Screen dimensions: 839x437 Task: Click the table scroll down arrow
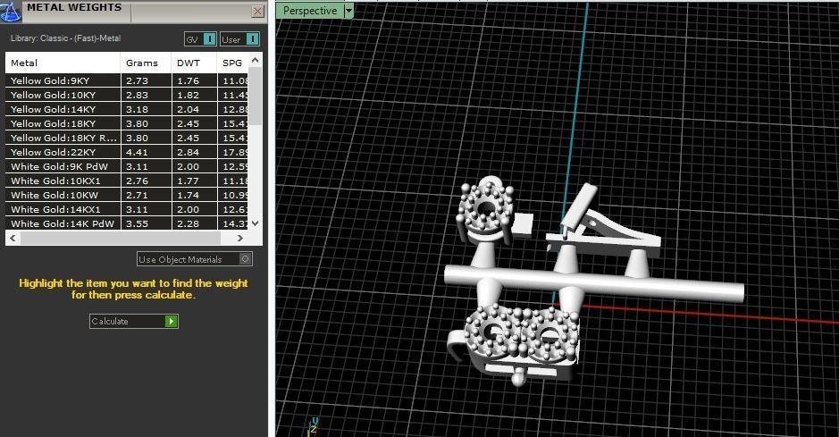tap(256, 223)
